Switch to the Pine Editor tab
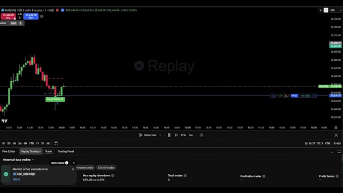 click(9, 151)
